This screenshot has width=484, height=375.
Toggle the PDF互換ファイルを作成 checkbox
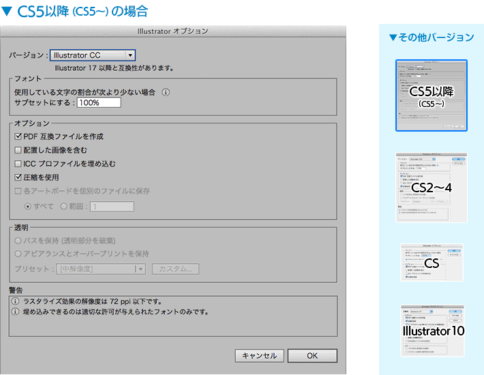tap(18, 136)
